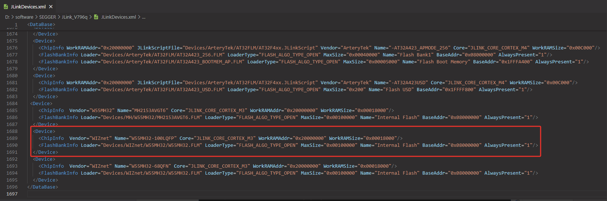
Task: Click the horizontal scrollbar at the editor bottom
Action: pos(354,200)
